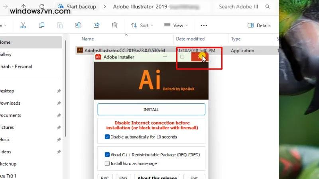Click the Delete trash can icon
This screenshot has height=179, width=319.
[114, 25]
